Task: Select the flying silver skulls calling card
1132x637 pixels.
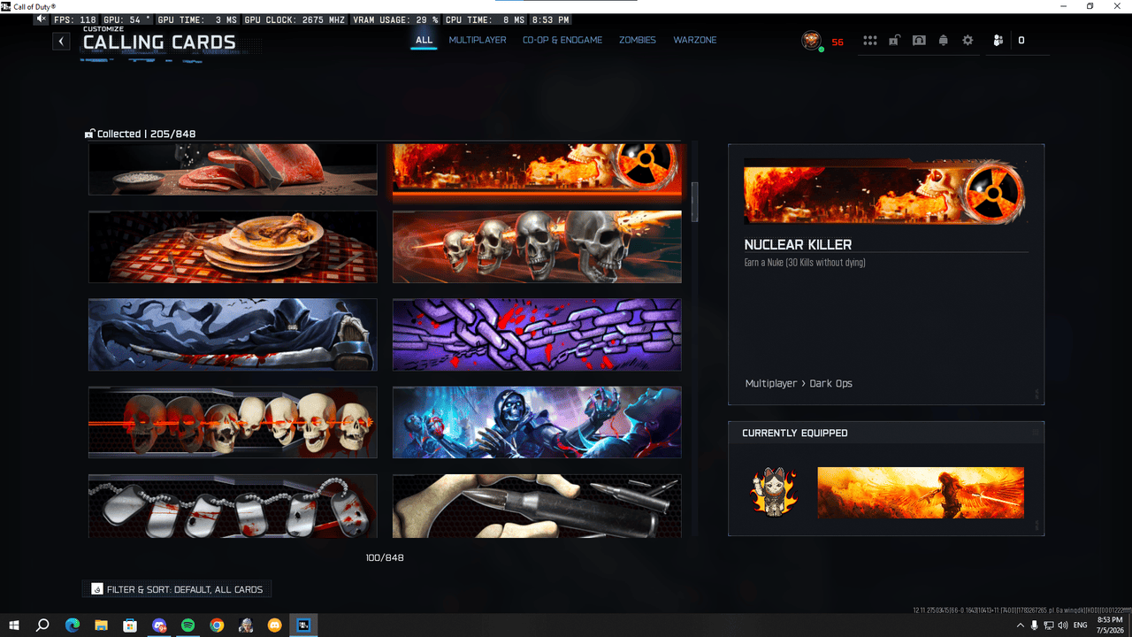Action: pyautogui.click(x=537, y=247)
